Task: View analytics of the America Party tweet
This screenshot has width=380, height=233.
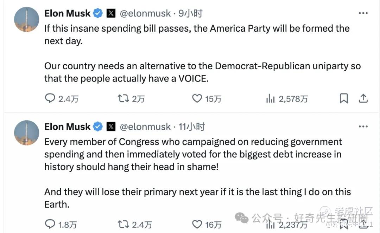Action: point(270,99)
